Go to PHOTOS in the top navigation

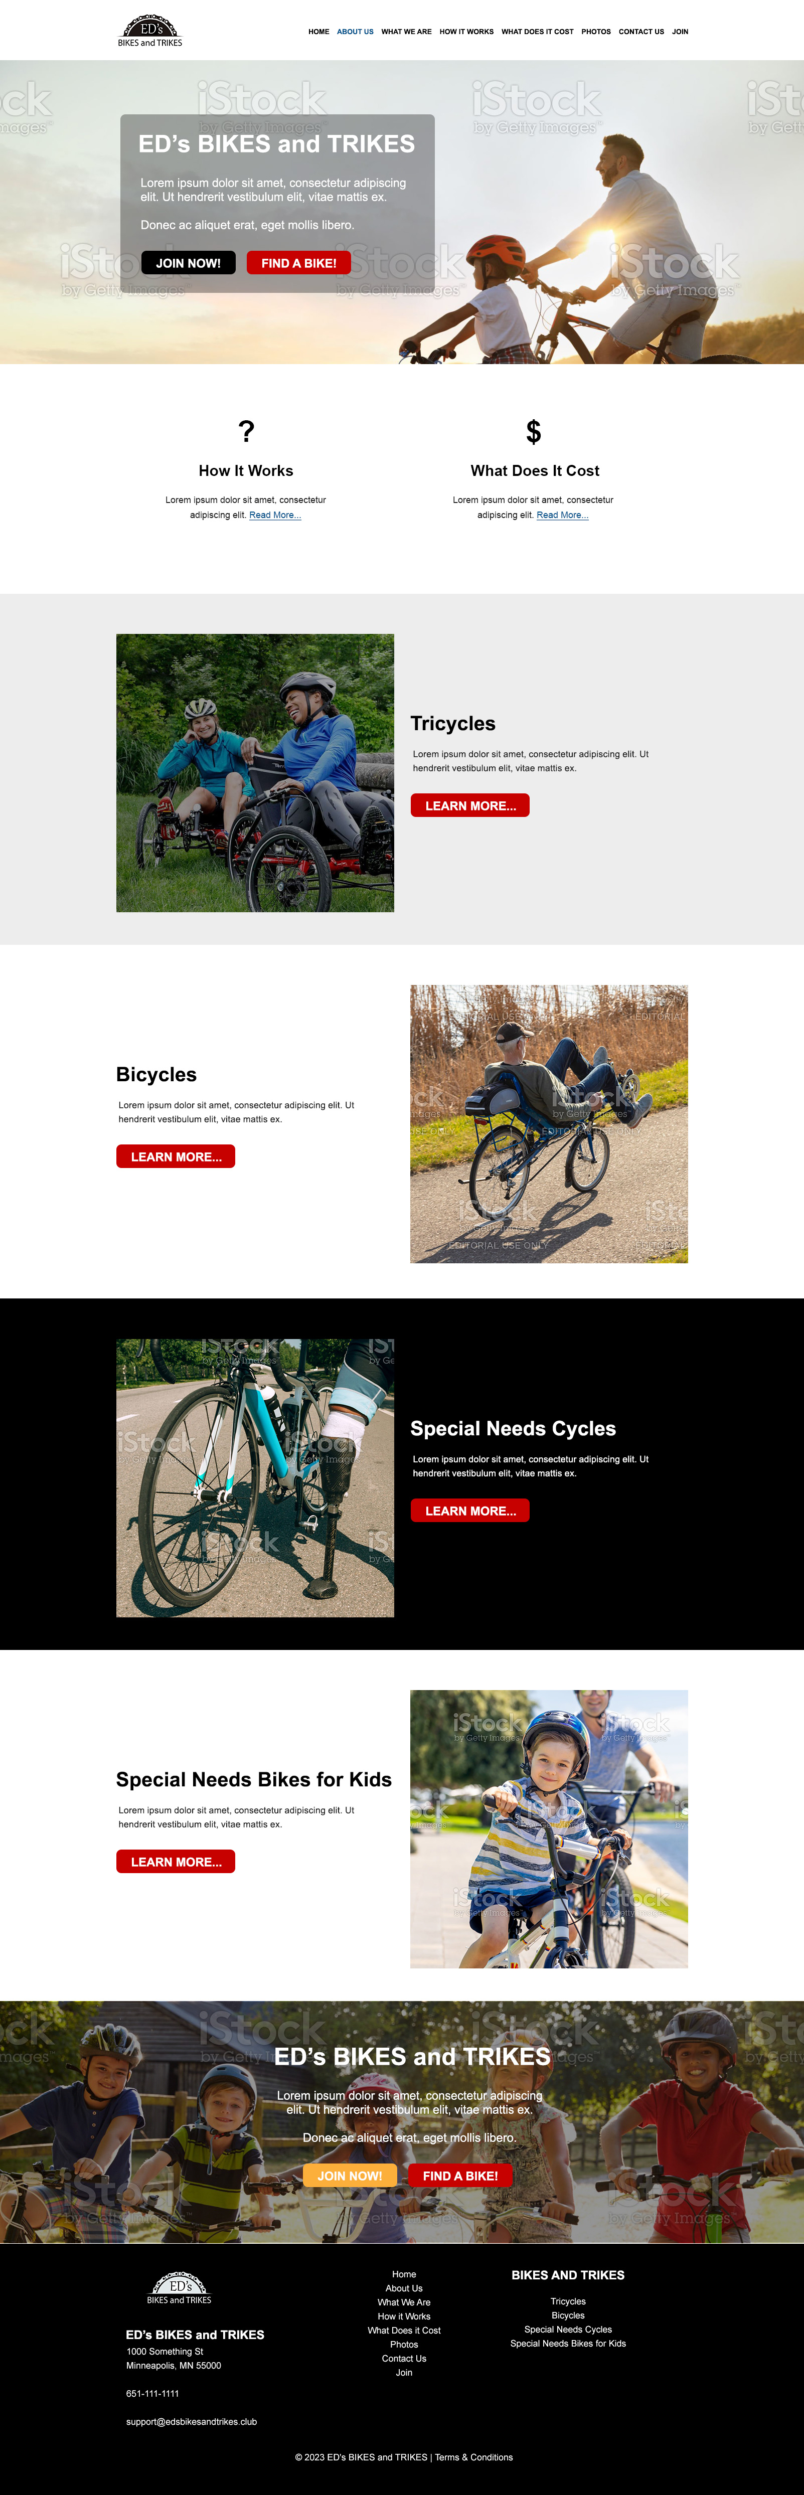tap(596, 32)
